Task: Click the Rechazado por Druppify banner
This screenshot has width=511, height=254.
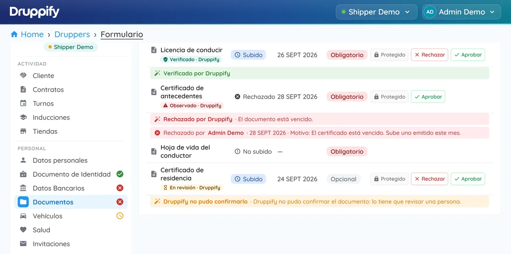Action: point(319,119)
